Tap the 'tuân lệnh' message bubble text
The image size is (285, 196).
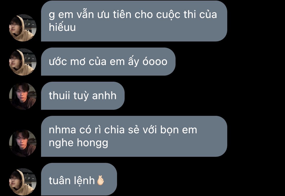72,181
